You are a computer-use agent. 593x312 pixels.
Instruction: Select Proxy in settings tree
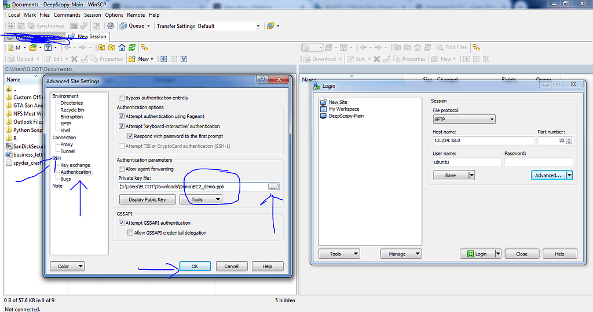click(x=67, y=144)
